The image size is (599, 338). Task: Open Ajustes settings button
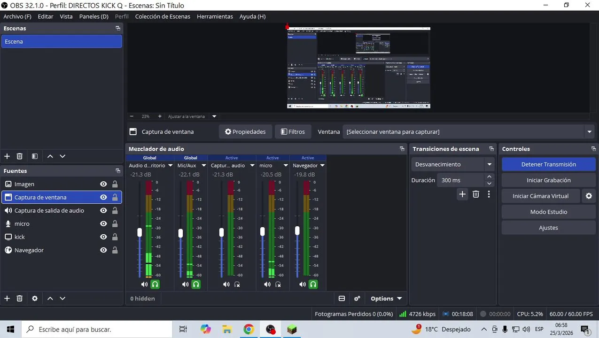click(548, 228)
